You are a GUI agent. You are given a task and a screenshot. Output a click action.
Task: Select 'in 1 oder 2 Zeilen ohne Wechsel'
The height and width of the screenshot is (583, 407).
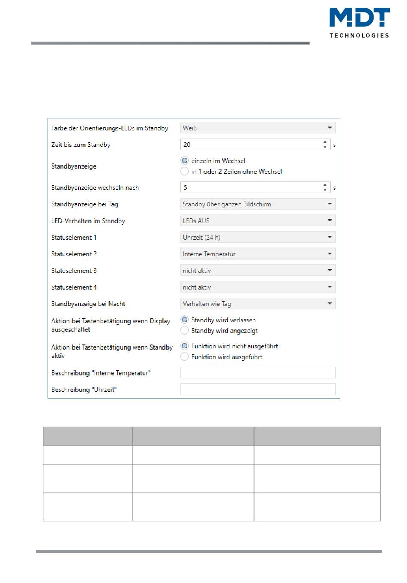click(185, 171)
